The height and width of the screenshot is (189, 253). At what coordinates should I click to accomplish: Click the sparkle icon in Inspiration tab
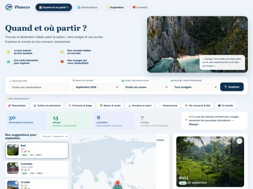[107, 7]
